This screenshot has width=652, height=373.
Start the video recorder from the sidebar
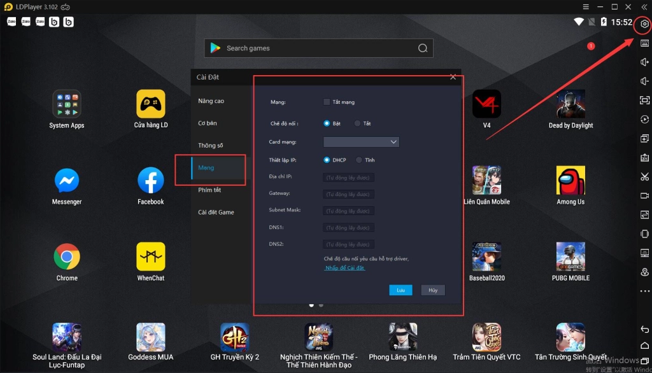[x=644, y=195]
